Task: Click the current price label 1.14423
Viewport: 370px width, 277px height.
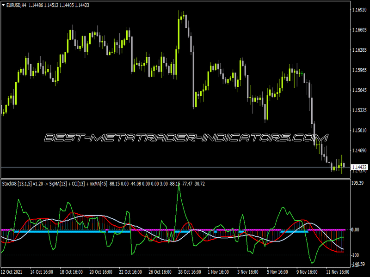Action: (x=359, y=167)
